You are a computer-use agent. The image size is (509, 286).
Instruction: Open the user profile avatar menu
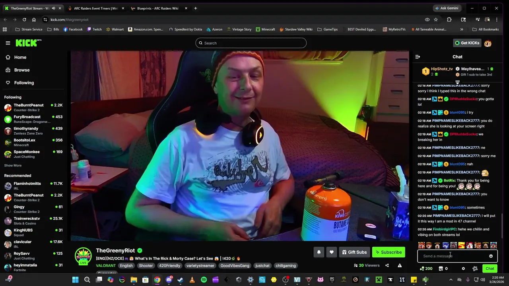488,43
